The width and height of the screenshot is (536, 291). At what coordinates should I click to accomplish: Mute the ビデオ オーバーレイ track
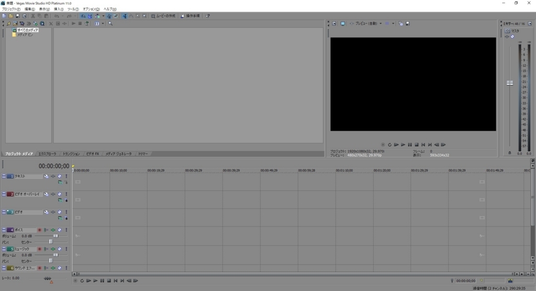[60, 194]
